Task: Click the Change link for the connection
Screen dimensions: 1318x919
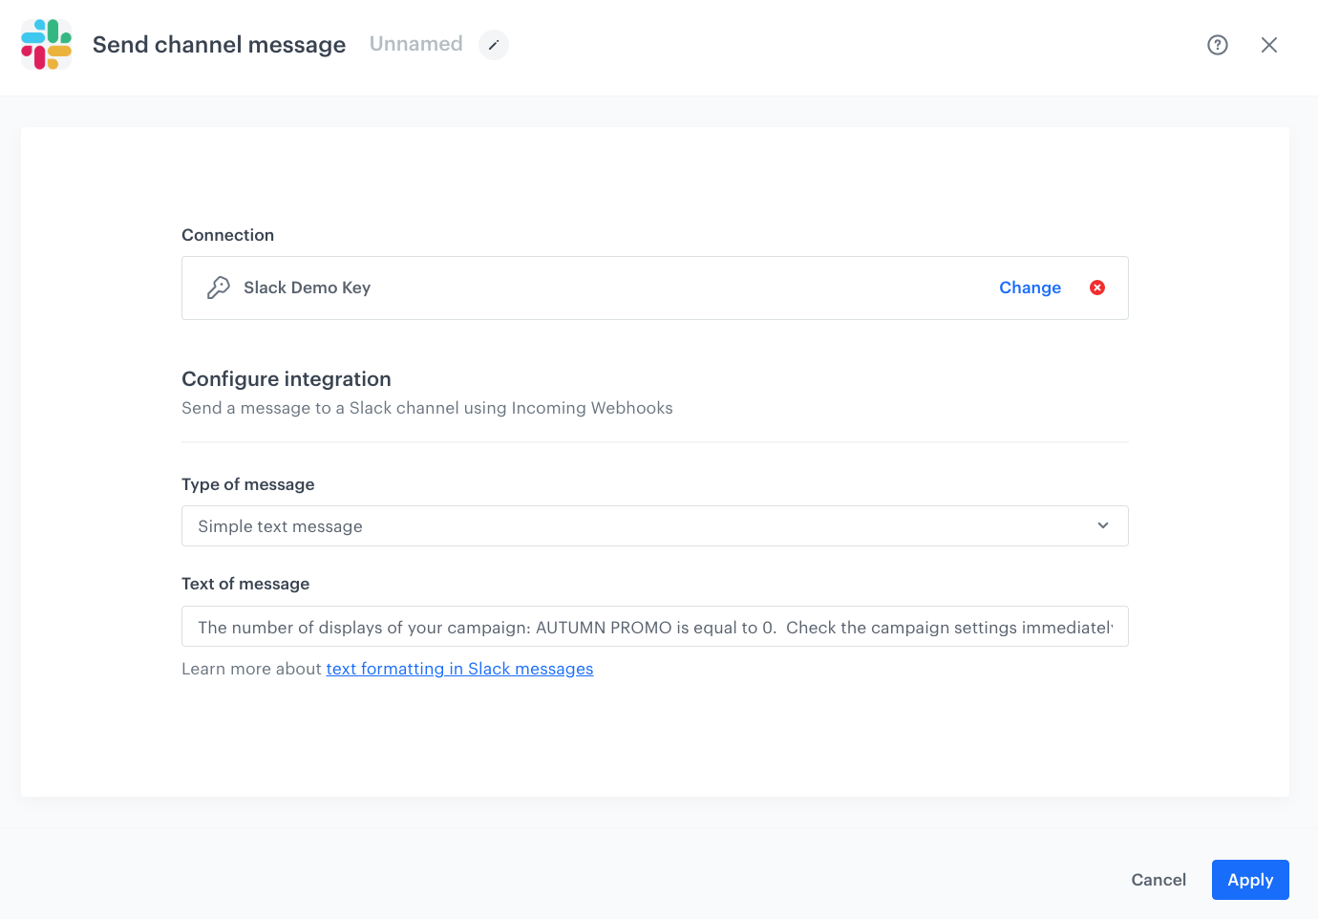Action: pos(1030,287)
